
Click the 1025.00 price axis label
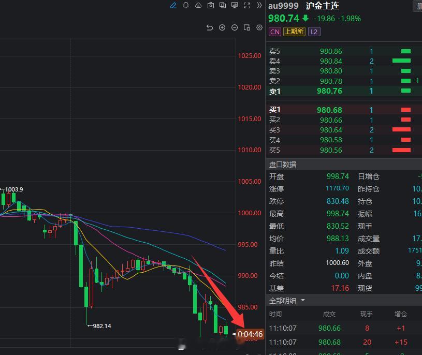249,56
